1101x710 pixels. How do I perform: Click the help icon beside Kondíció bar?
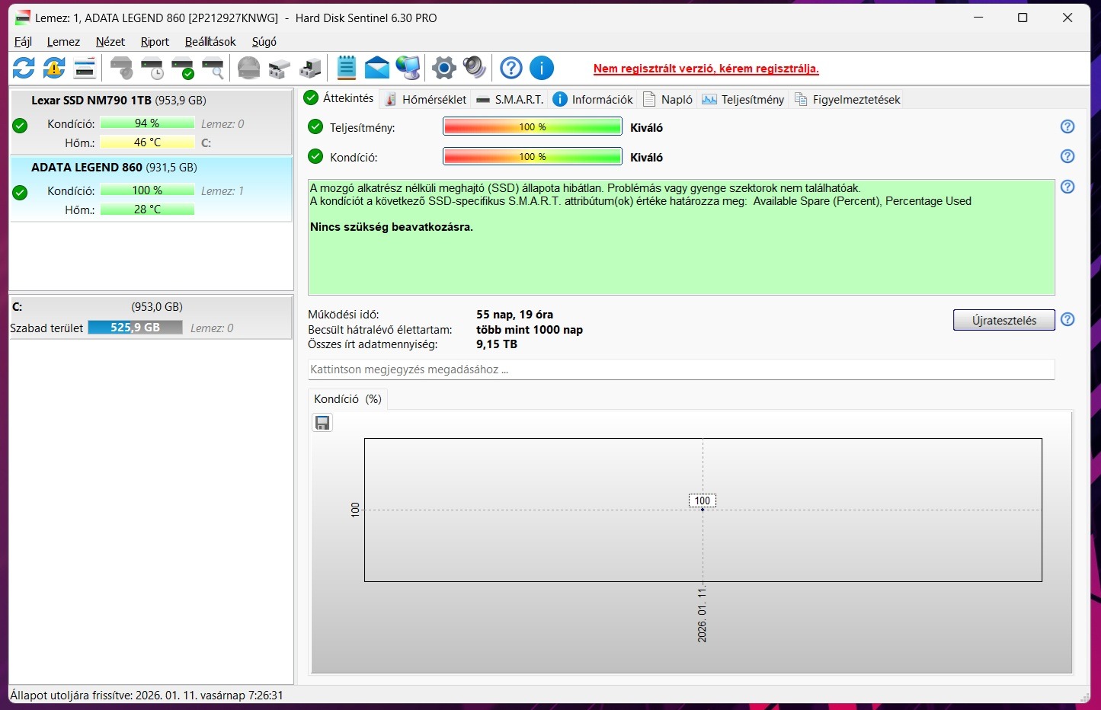(x=1067, y=156)
